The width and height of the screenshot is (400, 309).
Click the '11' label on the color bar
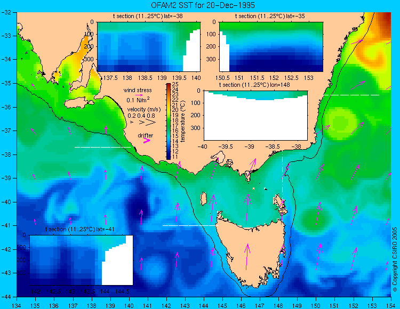click(175, 157)
